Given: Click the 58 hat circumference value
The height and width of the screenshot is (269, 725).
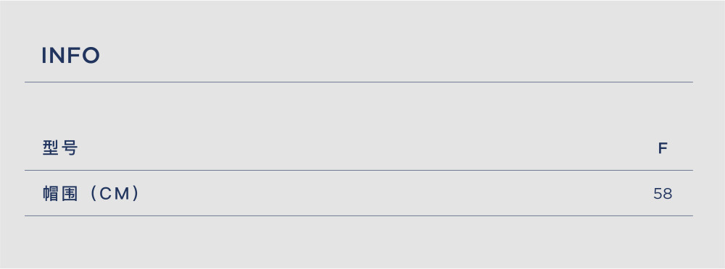Looking at the screenshot, I should 663,194.
